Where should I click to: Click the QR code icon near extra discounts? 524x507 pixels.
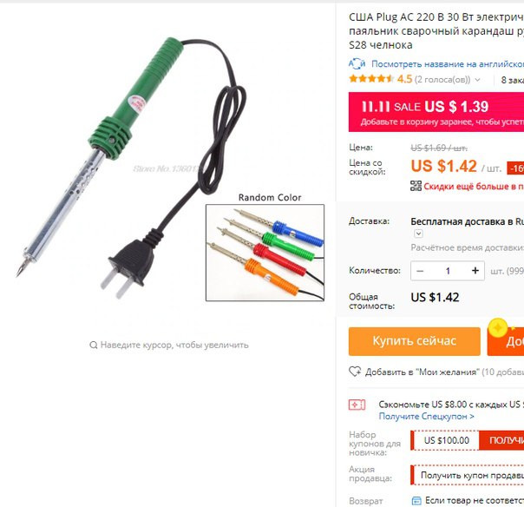click(416, 186)
